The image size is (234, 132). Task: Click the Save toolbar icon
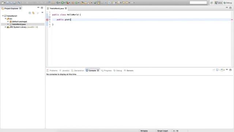7,3
